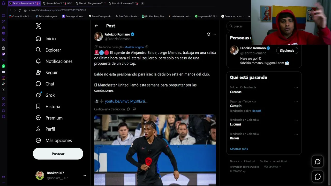Image resolution: width=331 pixels, height=186 pixels.
Task: Open the Accesibilidad footer link
Action: point(280,161)
